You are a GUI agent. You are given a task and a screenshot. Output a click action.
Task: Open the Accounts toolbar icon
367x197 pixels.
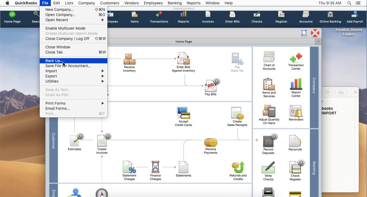(306, 17)
